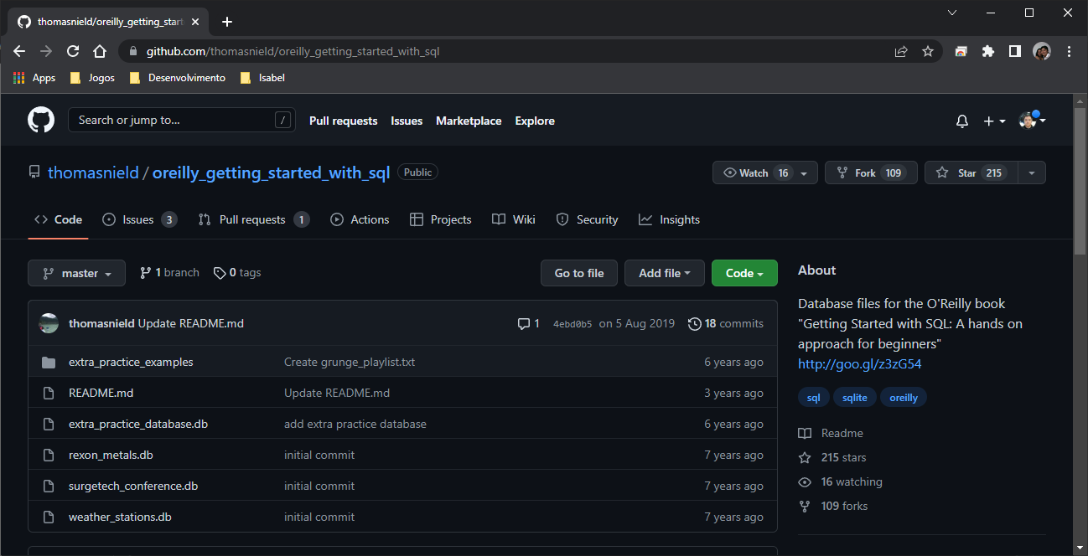1088x556 pixels.
Task: Open the Add file dropdown
Action: point(665,273)
